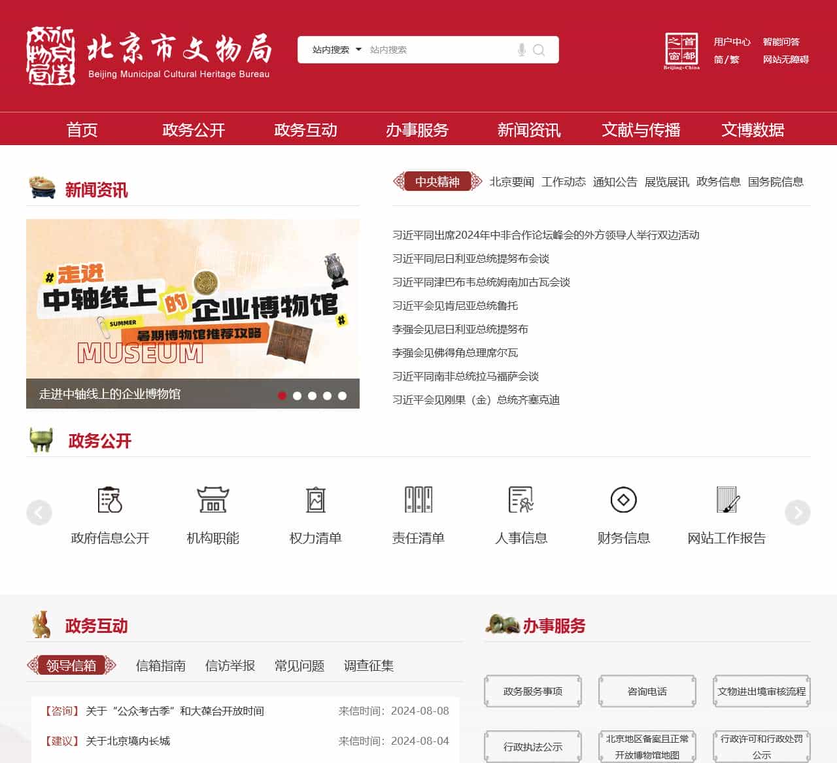This screenshot has height=763, width=837.
Task: Open the 关于北京境内长城 suggestion
Action: coord(128,741)
